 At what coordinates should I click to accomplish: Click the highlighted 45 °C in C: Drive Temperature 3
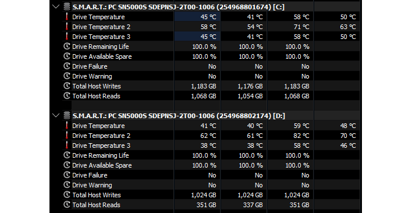pyautogui.click(x=208, y=37)
